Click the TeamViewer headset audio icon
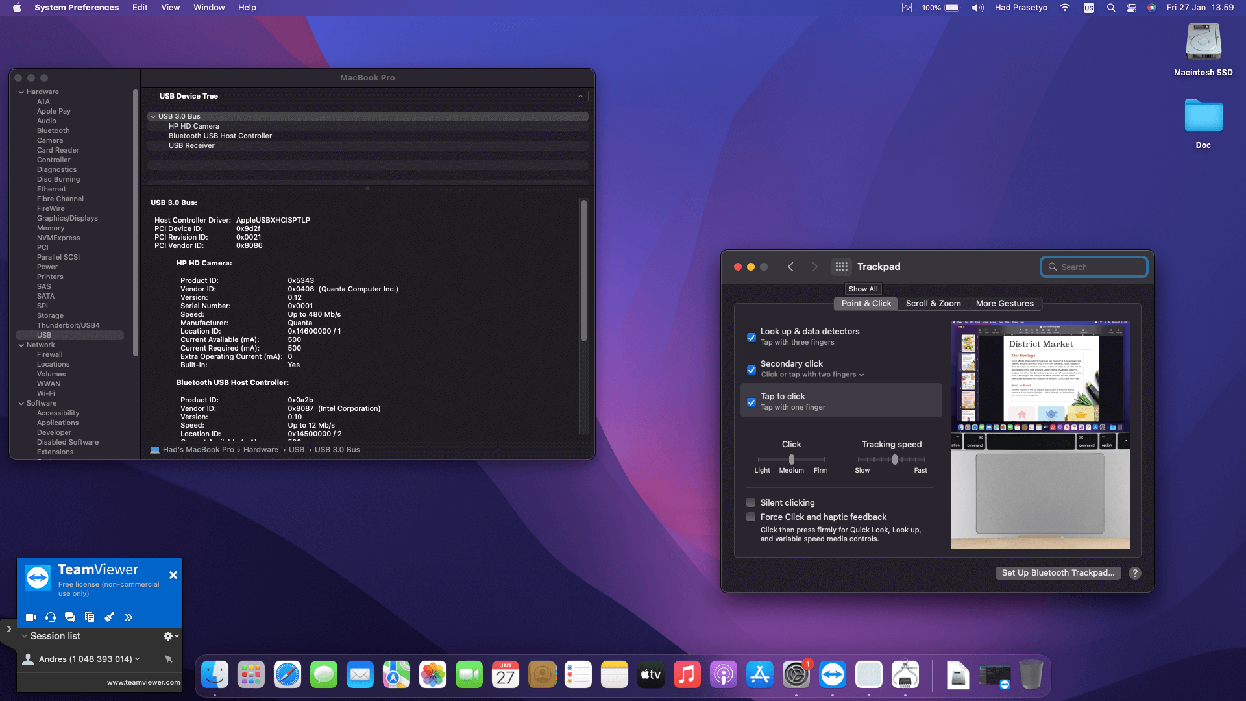 point(51,617)
